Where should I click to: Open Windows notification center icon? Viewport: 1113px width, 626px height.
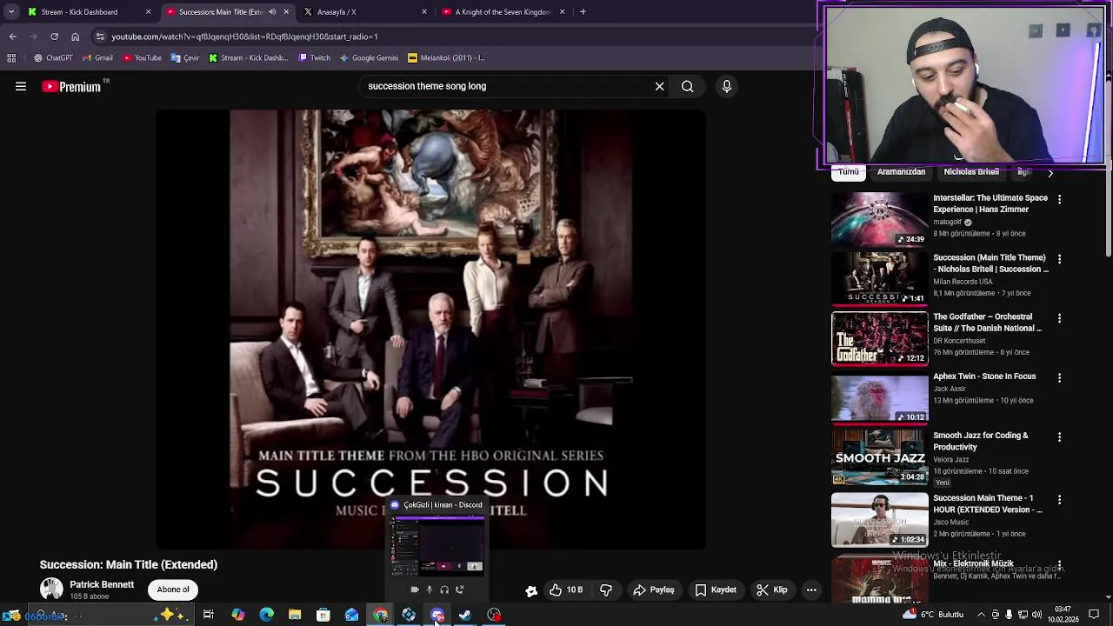[x=1096, y=615]
